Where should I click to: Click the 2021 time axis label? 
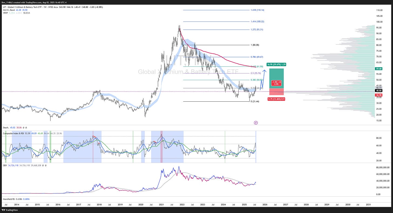click(161, 205)
